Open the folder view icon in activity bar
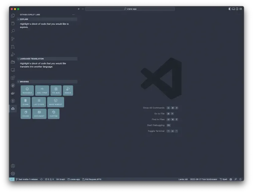 point(13,62)
